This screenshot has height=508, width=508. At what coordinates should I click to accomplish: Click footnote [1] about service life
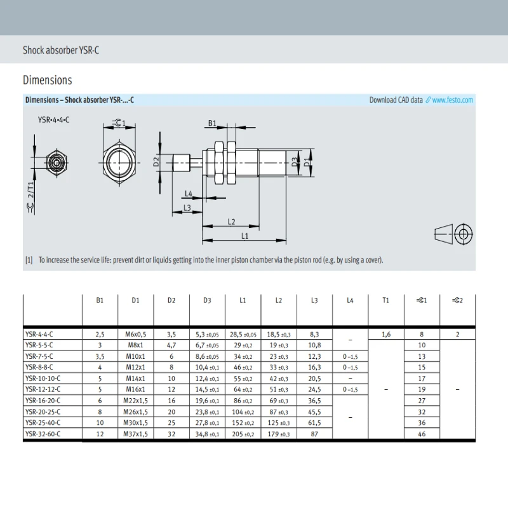(204, 260)
